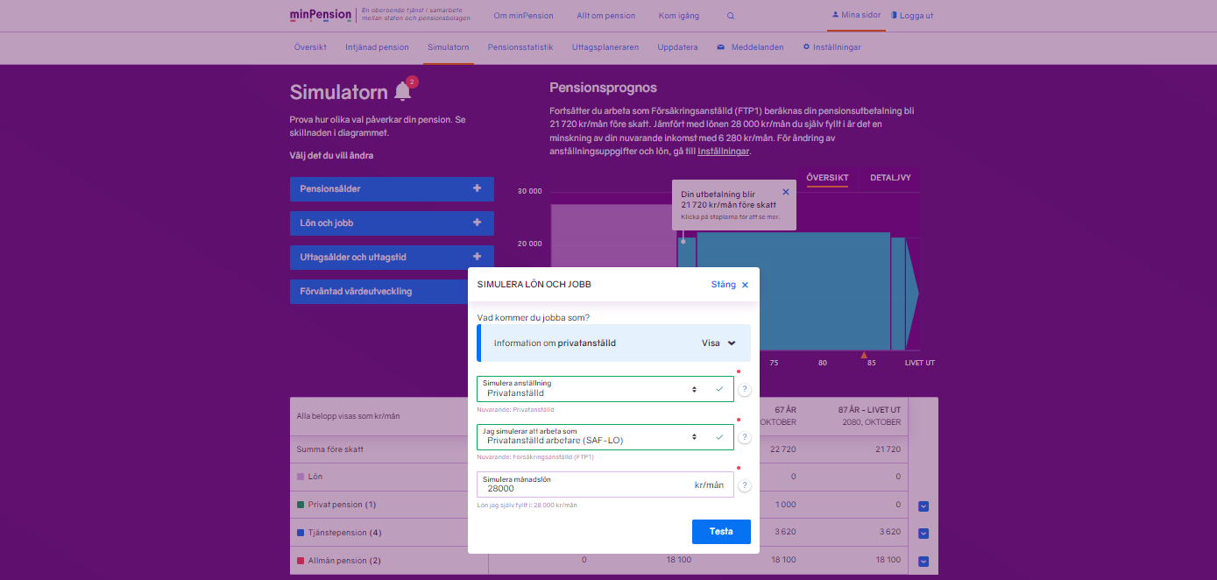
Task: Switch to the Detaljvy chart tab
Action: coord(890,178)
